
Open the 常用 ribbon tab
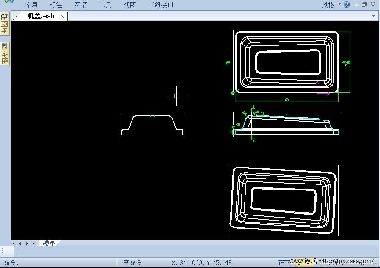(x=31, y=5)
